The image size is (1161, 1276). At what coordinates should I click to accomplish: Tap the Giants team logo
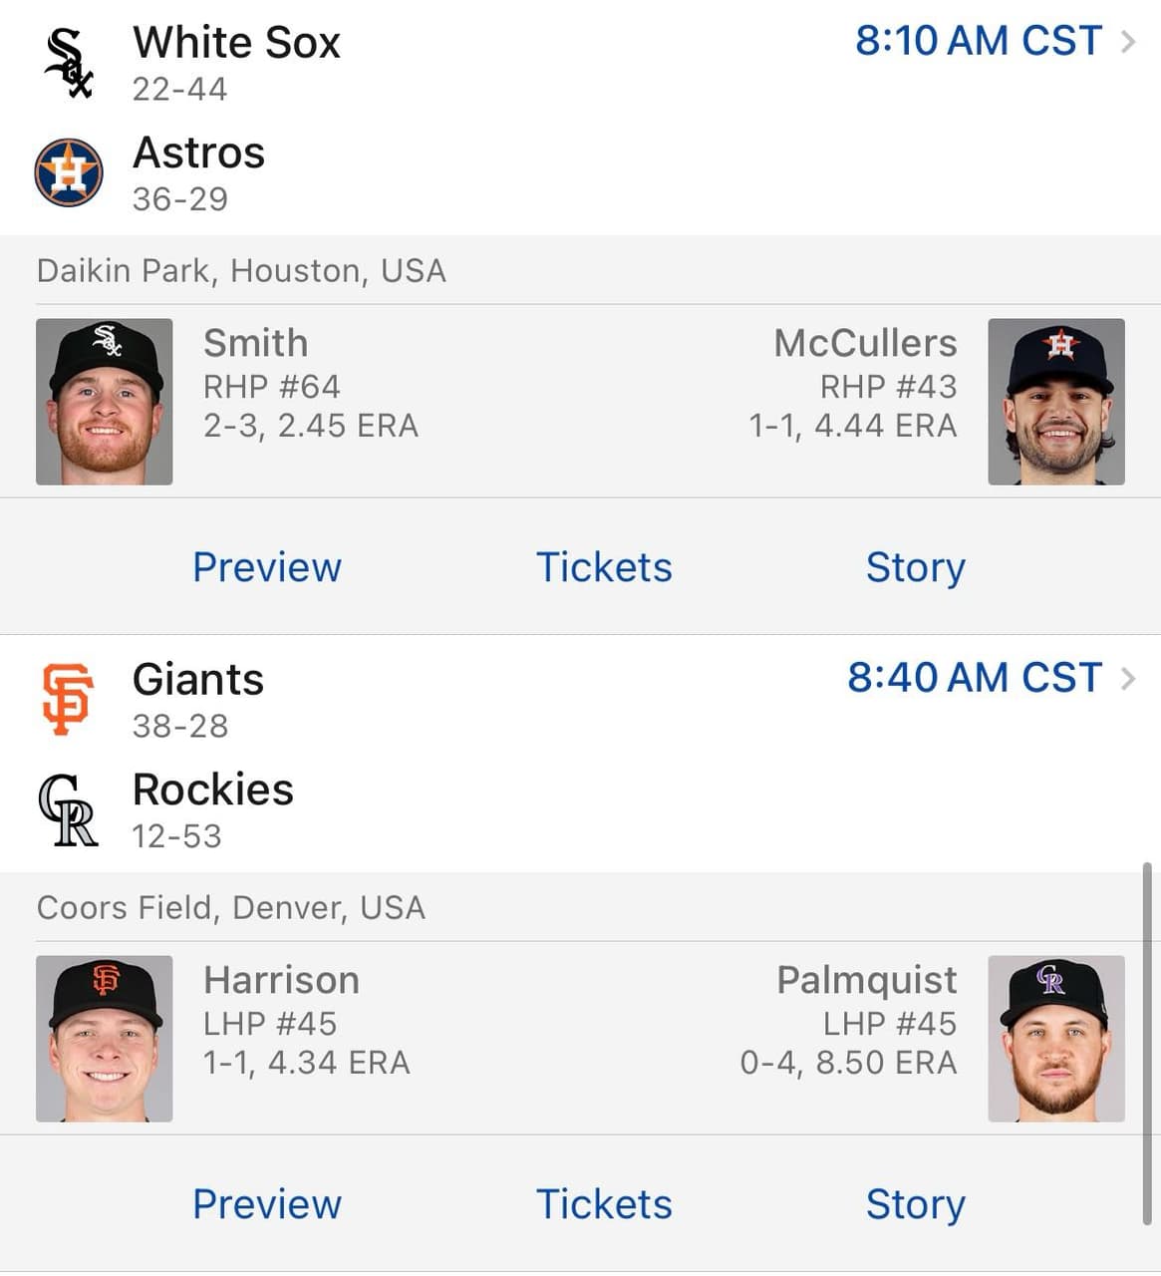coord(68,700)
